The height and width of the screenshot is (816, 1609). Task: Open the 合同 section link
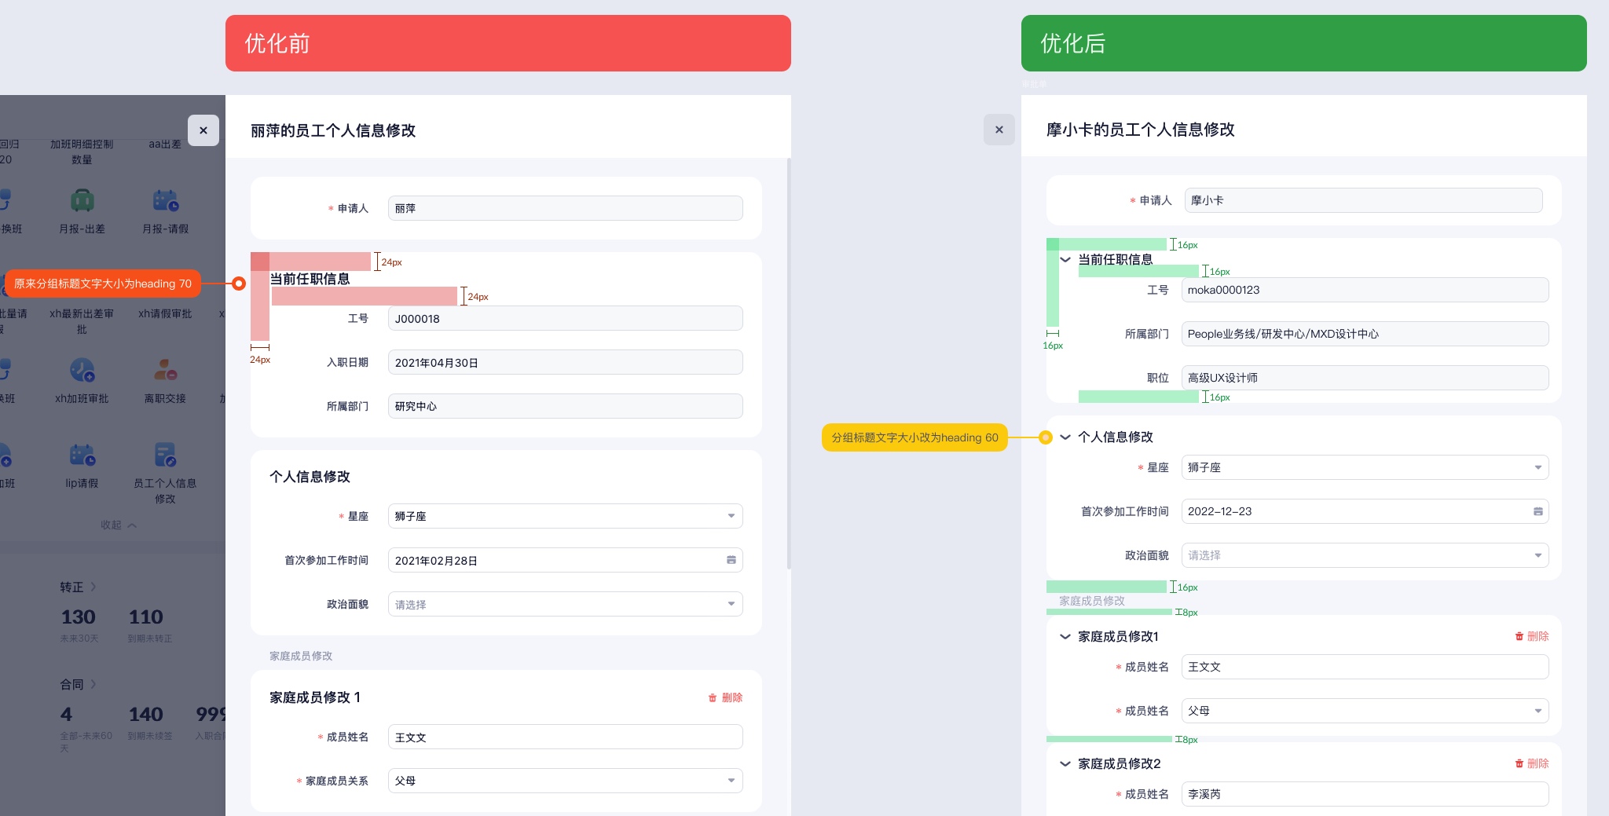(x=78, y=684)
